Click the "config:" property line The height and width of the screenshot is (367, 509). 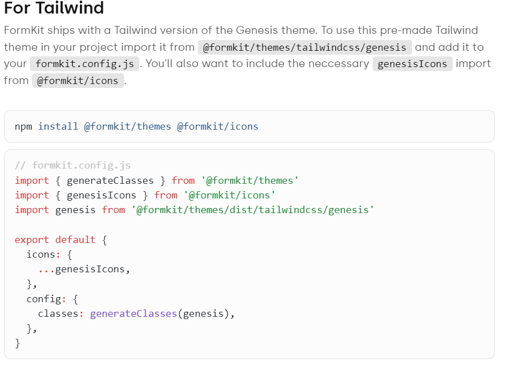[52, 299]
